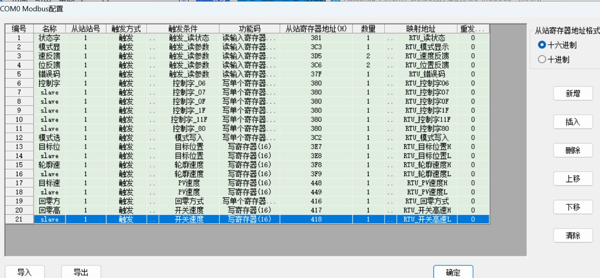The height and width of the screenshot is (278, 600).
Task: Export the configuration with 导出
Action: (x=81, y=272)
